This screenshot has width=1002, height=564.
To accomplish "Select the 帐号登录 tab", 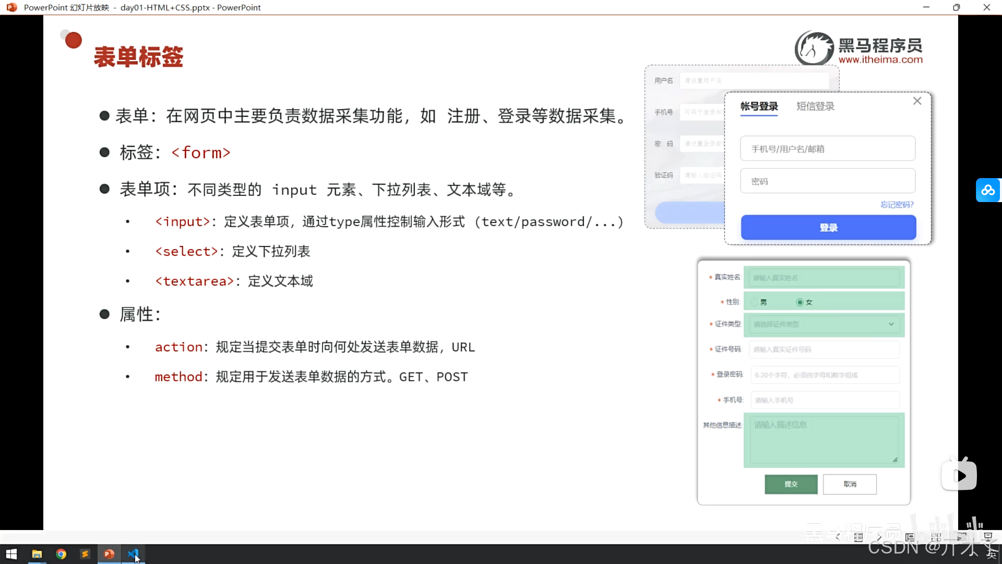I will point(759,107).
